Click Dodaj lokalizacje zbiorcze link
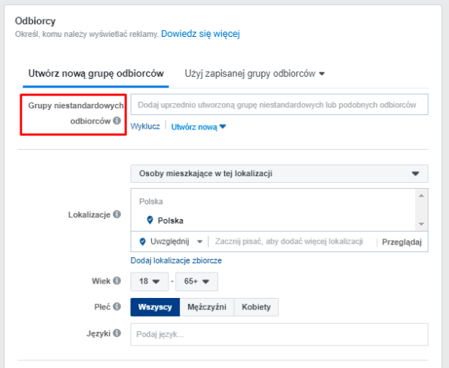The image size is (449, 368). pyautogui.click(x=176, y=260)
